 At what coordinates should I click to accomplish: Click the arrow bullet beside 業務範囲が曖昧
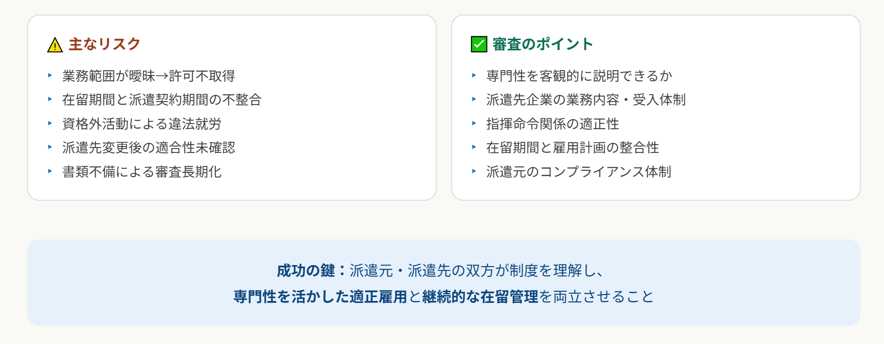(50, 75)
